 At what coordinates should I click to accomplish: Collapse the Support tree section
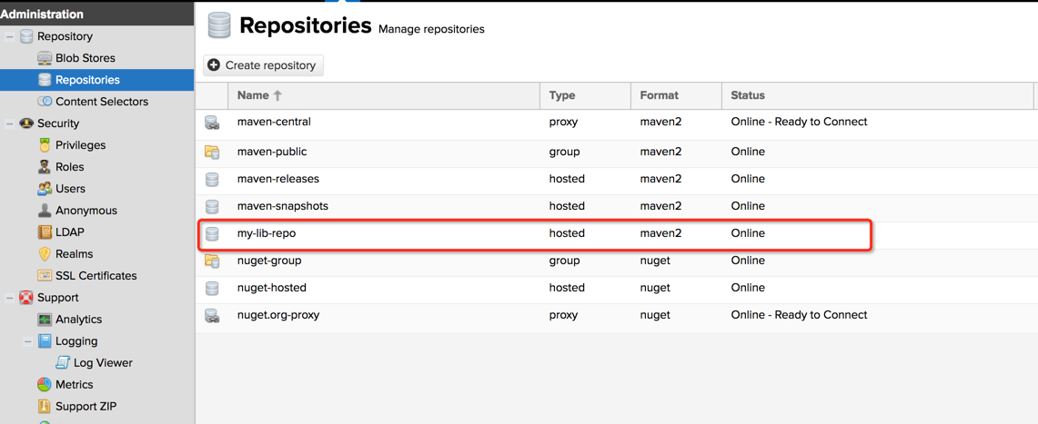click(10, 298)
